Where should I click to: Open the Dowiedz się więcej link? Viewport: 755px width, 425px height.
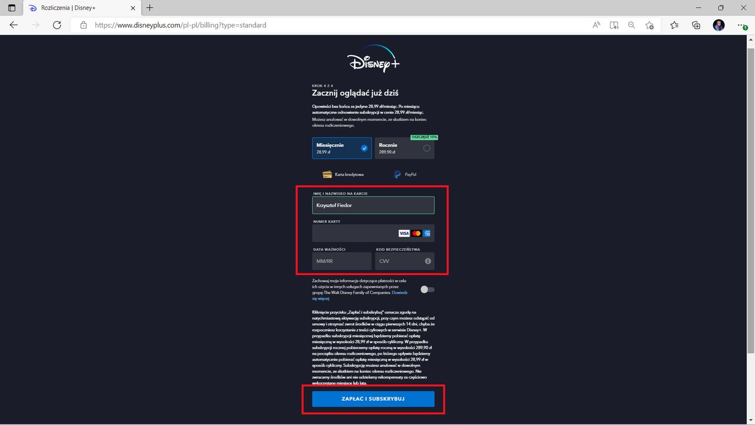click(x=399, y=292)
